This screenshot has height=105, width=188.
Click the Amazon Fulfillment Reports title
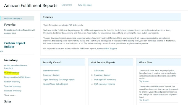click(31, 6)
